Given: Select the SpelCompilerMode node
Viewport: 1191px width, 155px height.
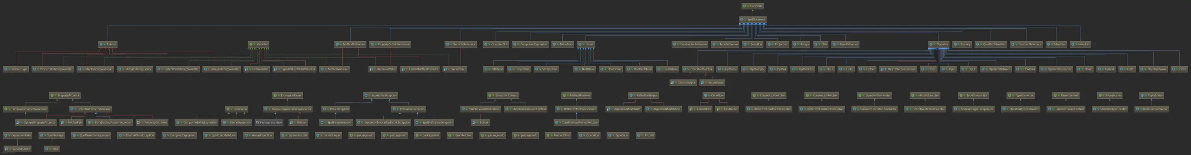Looking at the screenshot, I should [x=221, y=136].
